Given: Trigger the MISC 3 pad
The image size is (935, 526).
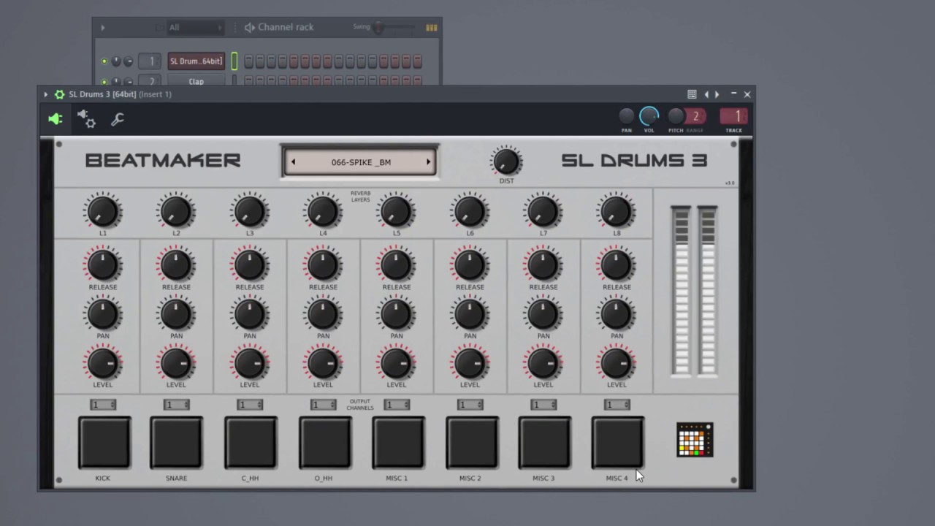Looking at the screenshot, I should point(545,442).
